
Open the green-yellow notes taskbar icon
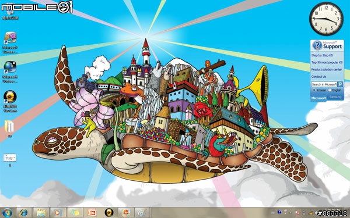coord(75,213)
